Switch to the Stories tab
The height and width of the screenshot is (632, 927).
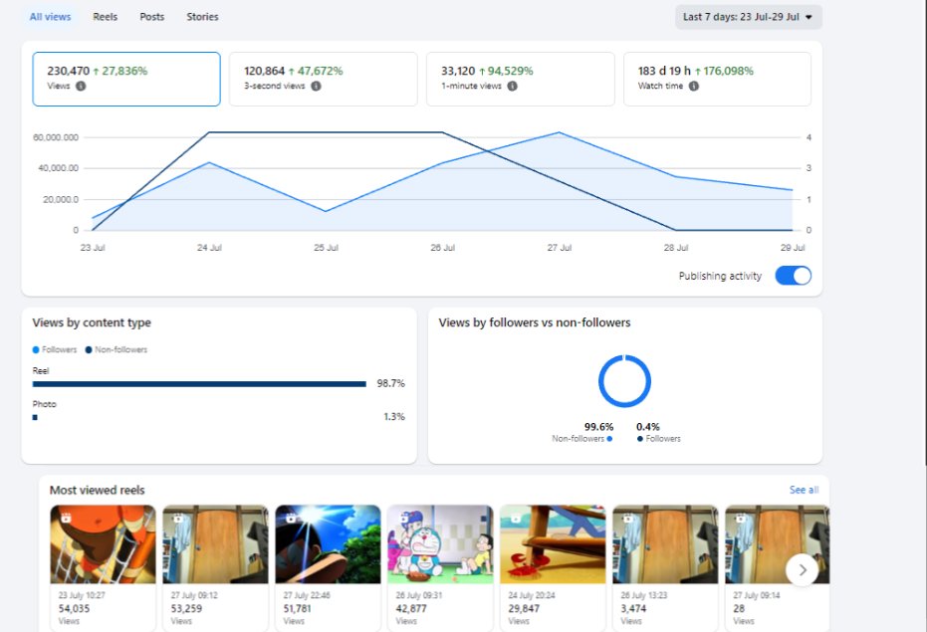(x=203, y=17)
